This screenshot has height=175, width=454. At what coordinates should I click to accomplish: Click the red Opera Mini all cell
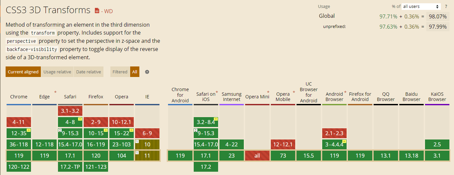257,156
